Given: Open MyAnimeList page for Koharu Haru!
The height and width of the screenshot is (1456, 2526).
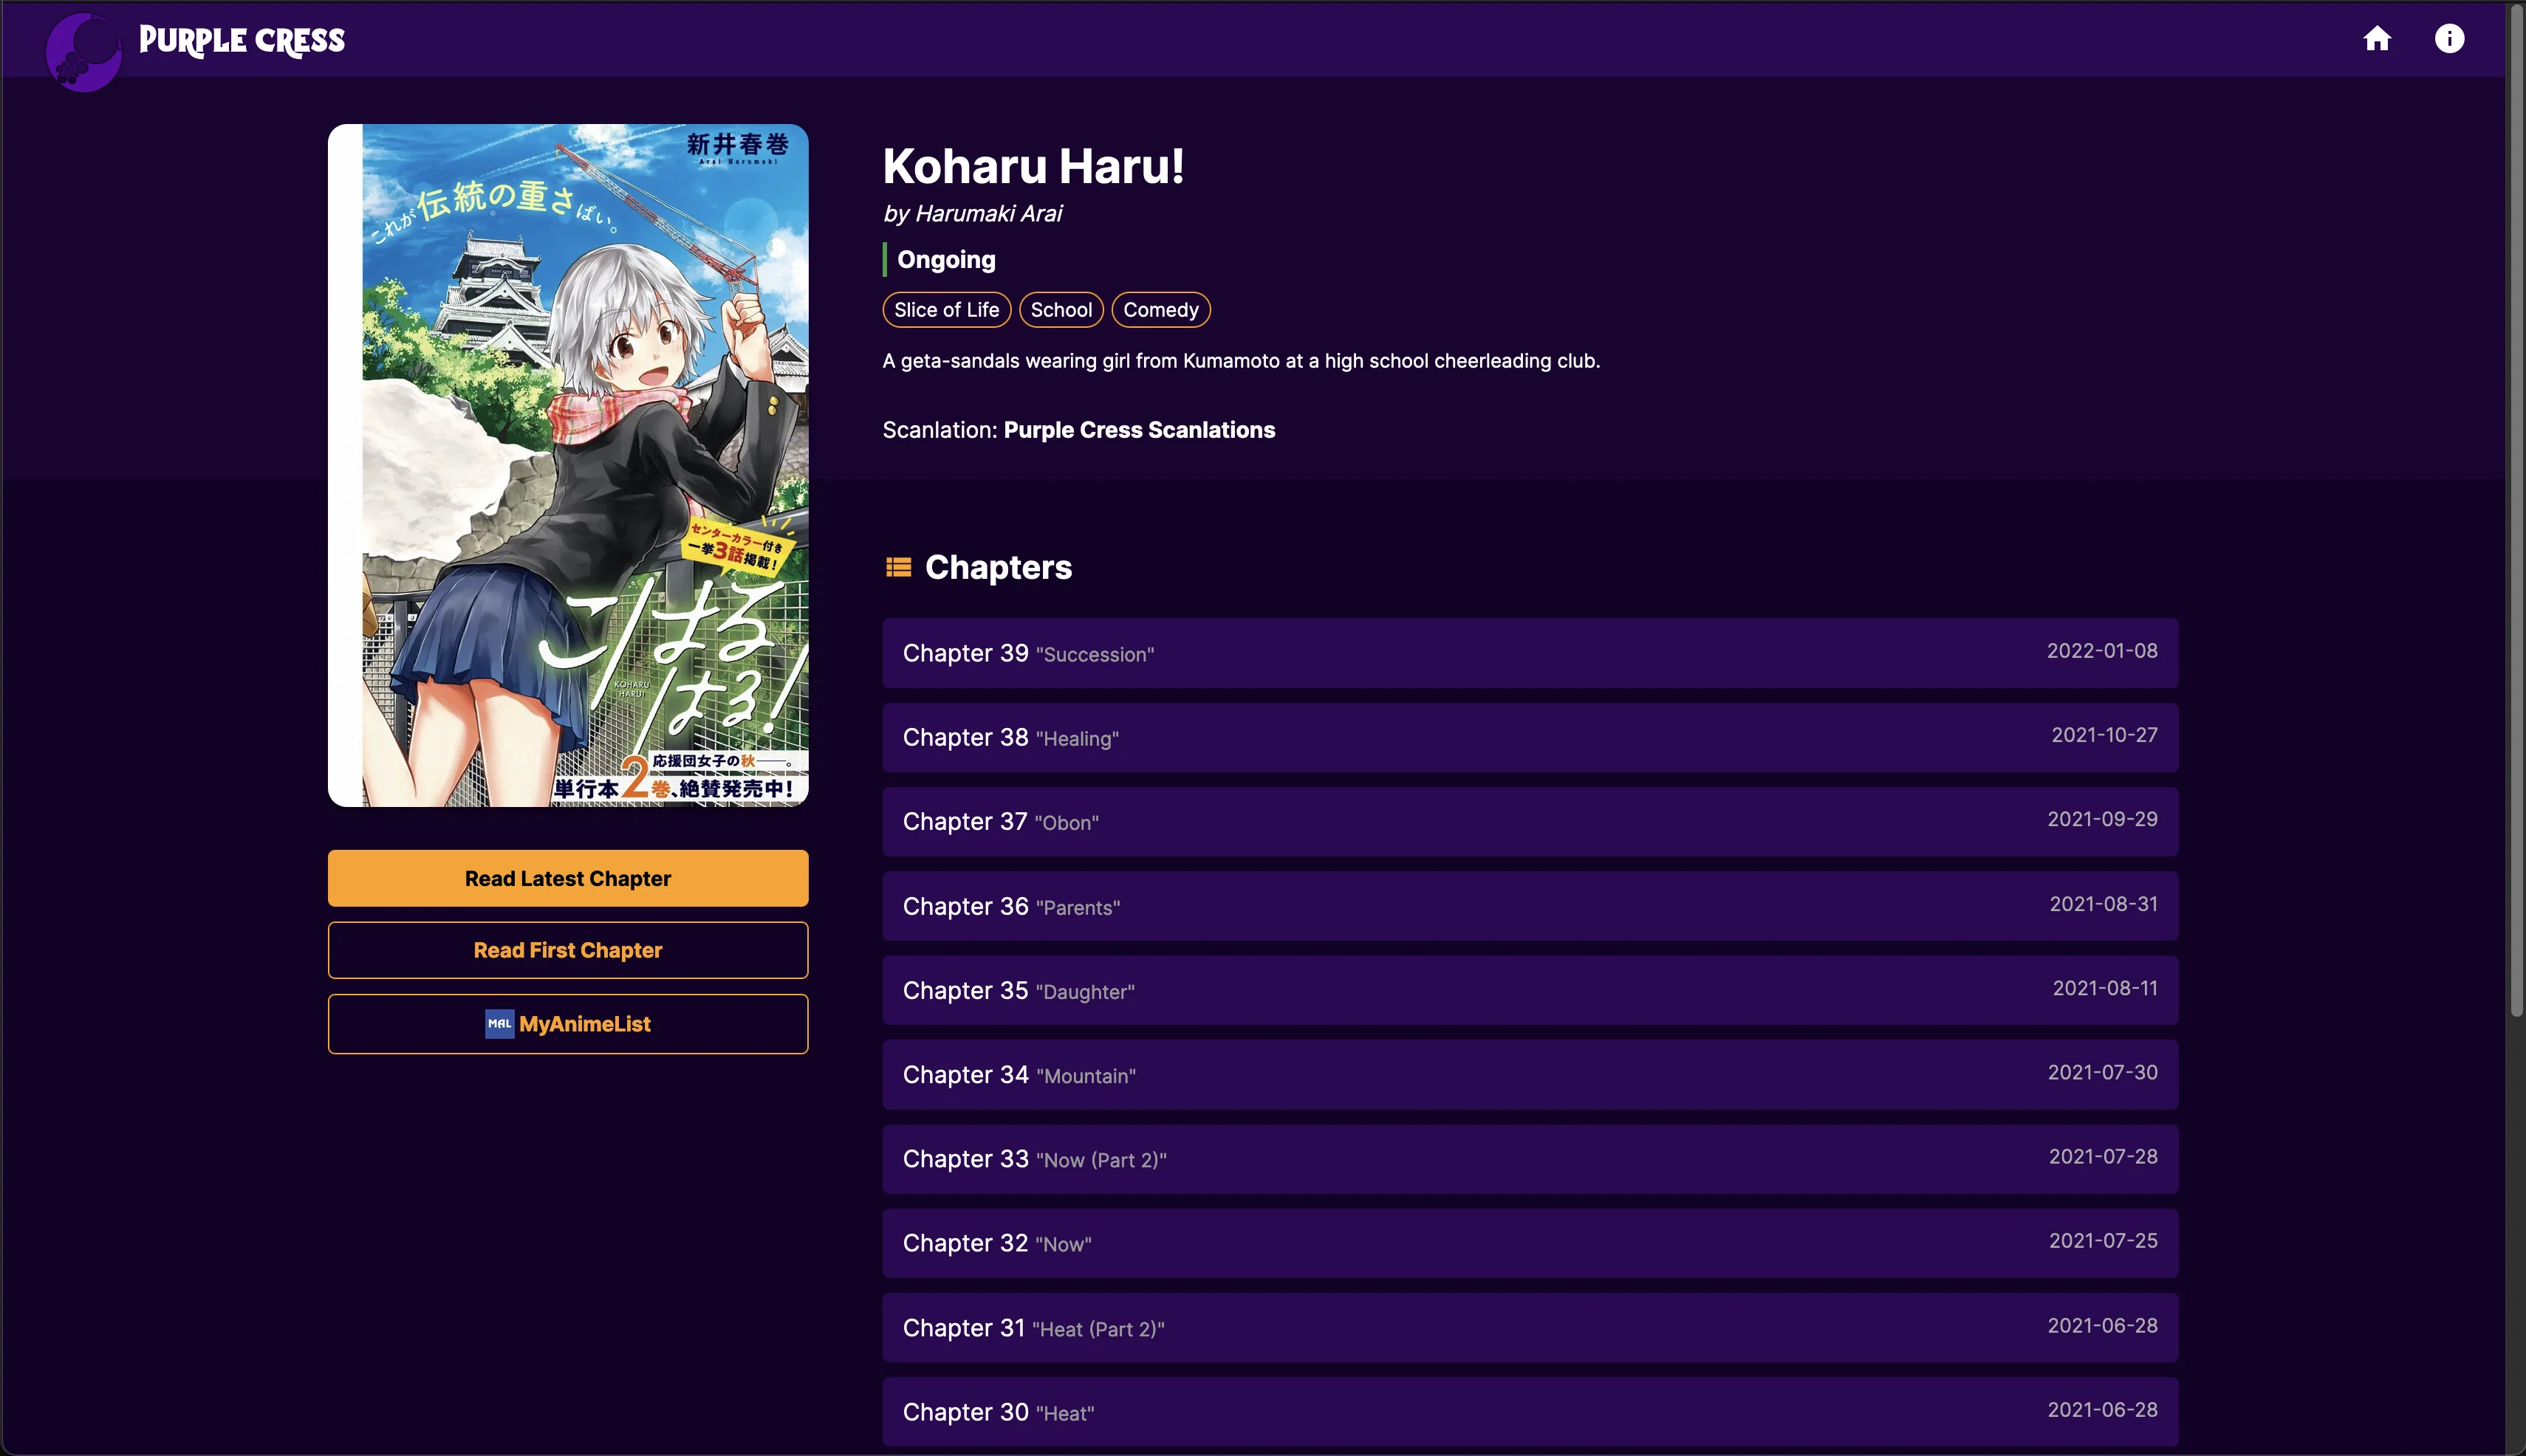Looking at the screenshot, I should click(567, 1023).
